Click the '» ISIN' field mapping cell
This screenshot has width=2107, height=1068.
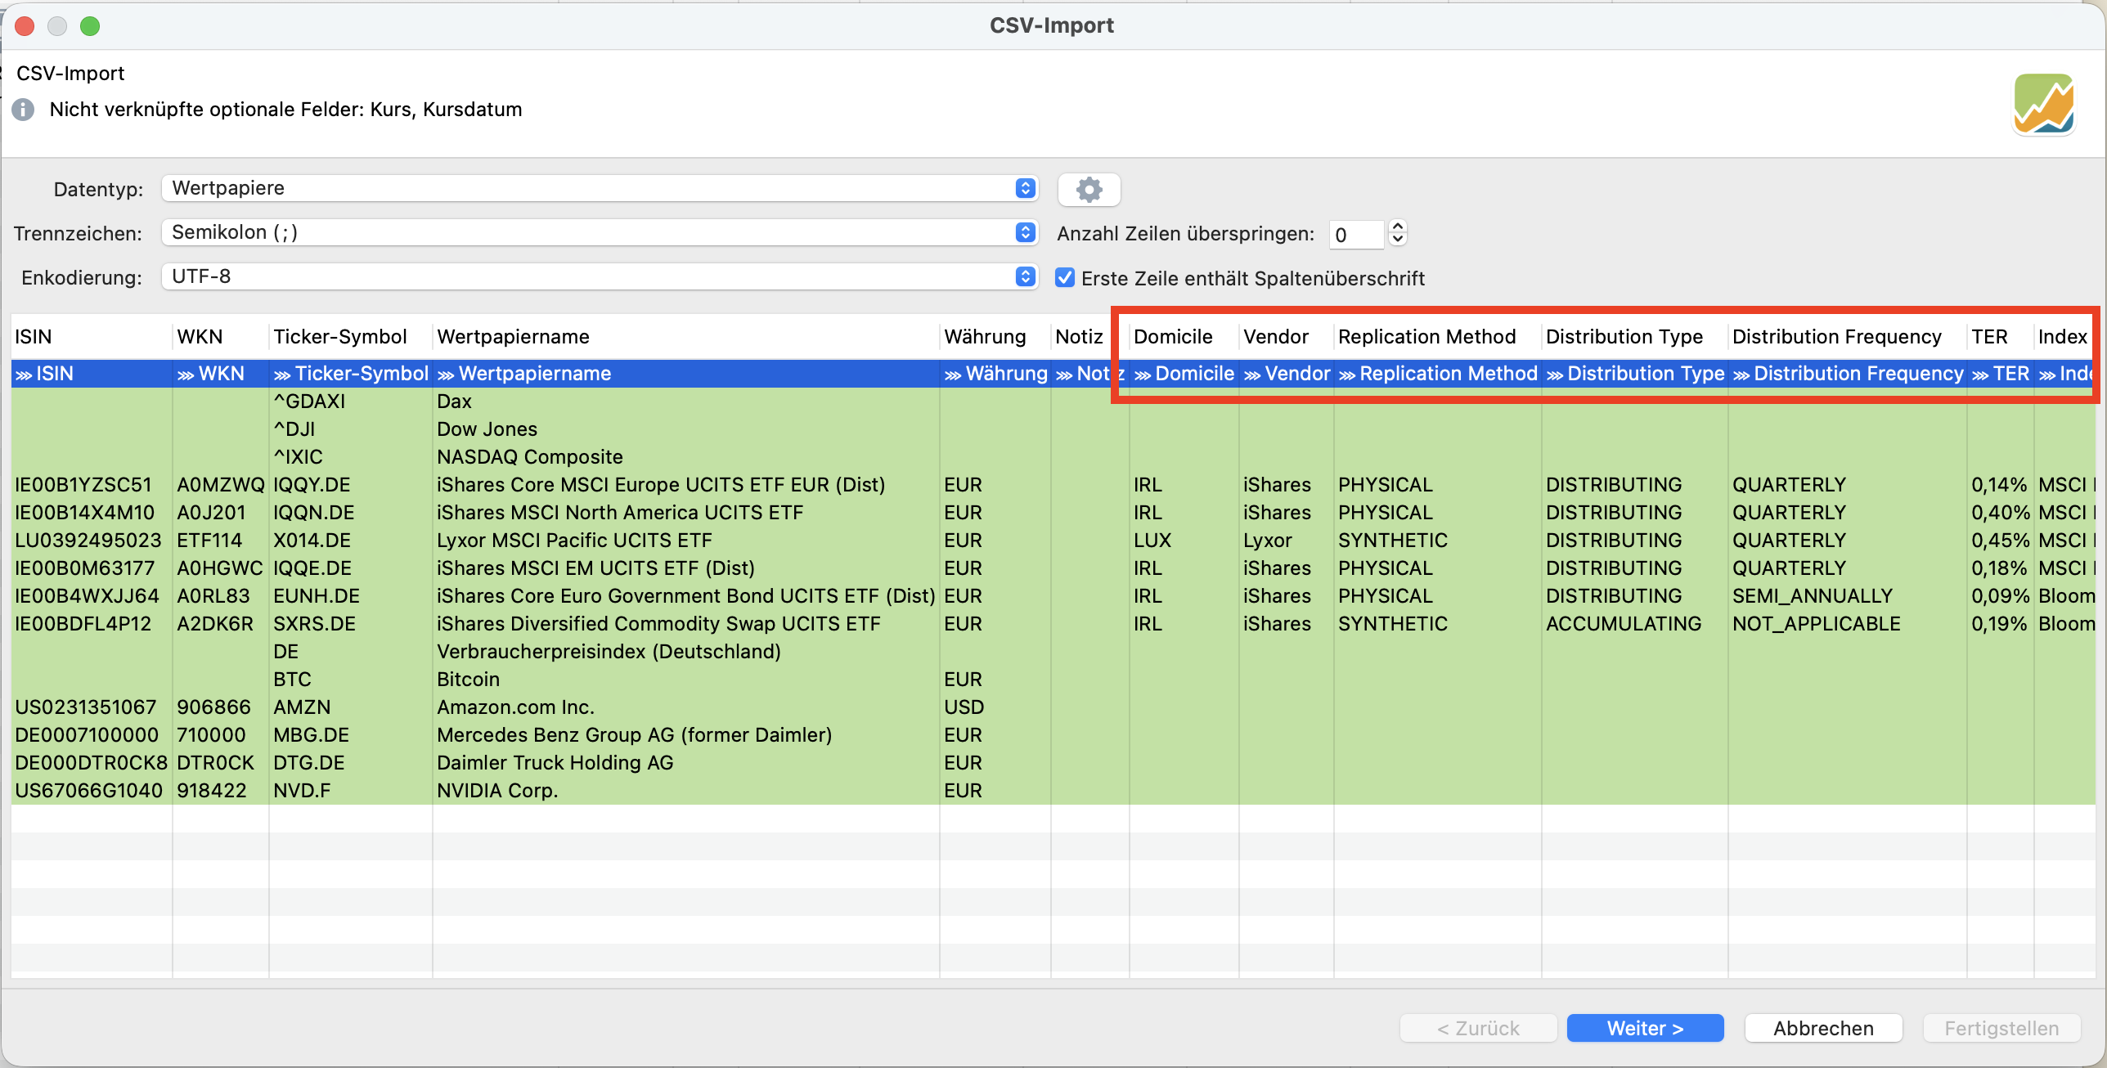click(x=92, y=374)
